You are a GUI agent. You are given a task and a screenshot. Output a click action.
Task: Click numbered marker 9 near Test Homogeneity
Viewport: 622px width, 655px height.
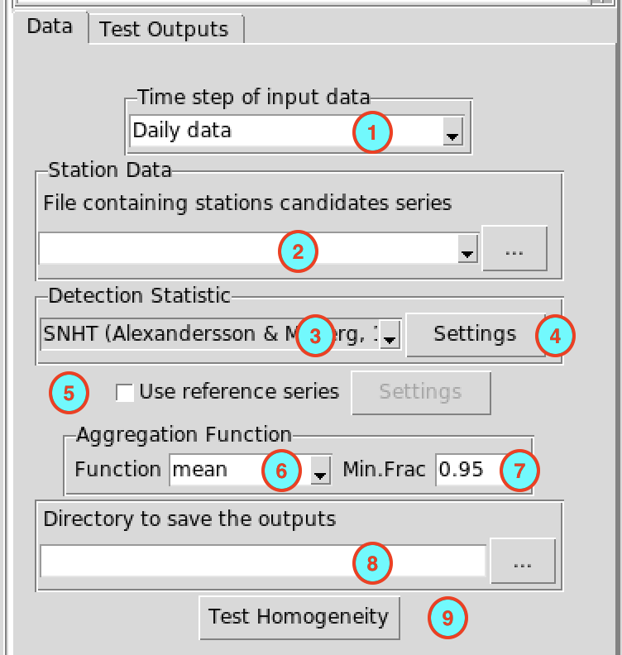tap(447, 618)
